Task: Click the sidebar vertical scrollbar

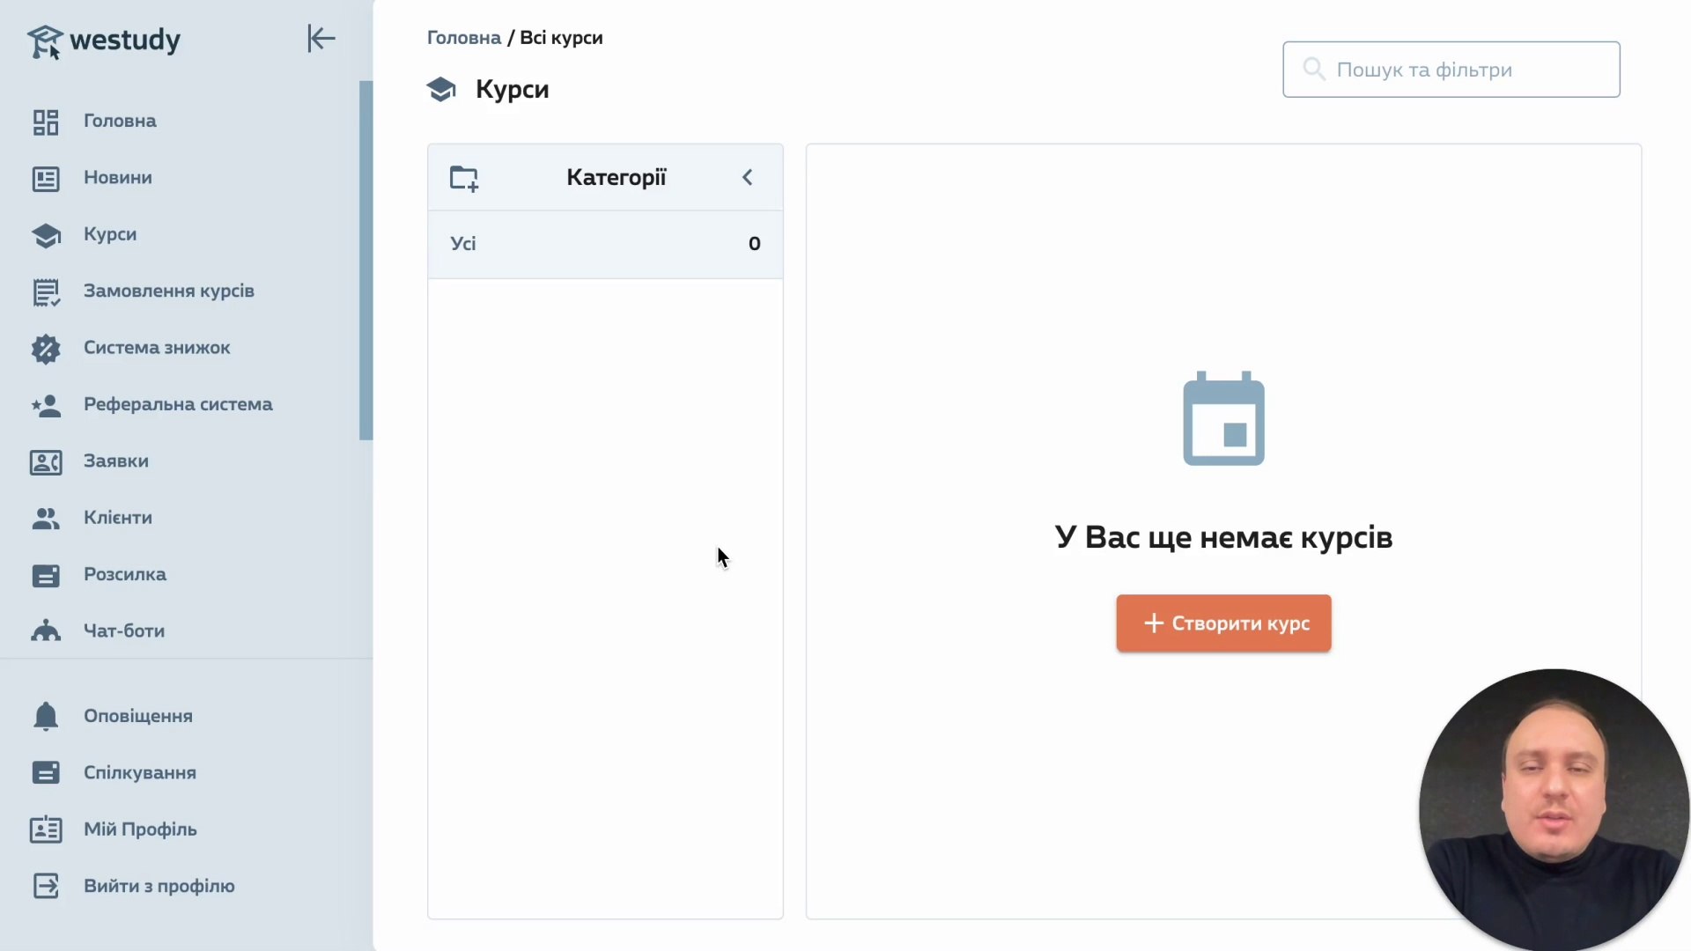Action: point(366,261)
